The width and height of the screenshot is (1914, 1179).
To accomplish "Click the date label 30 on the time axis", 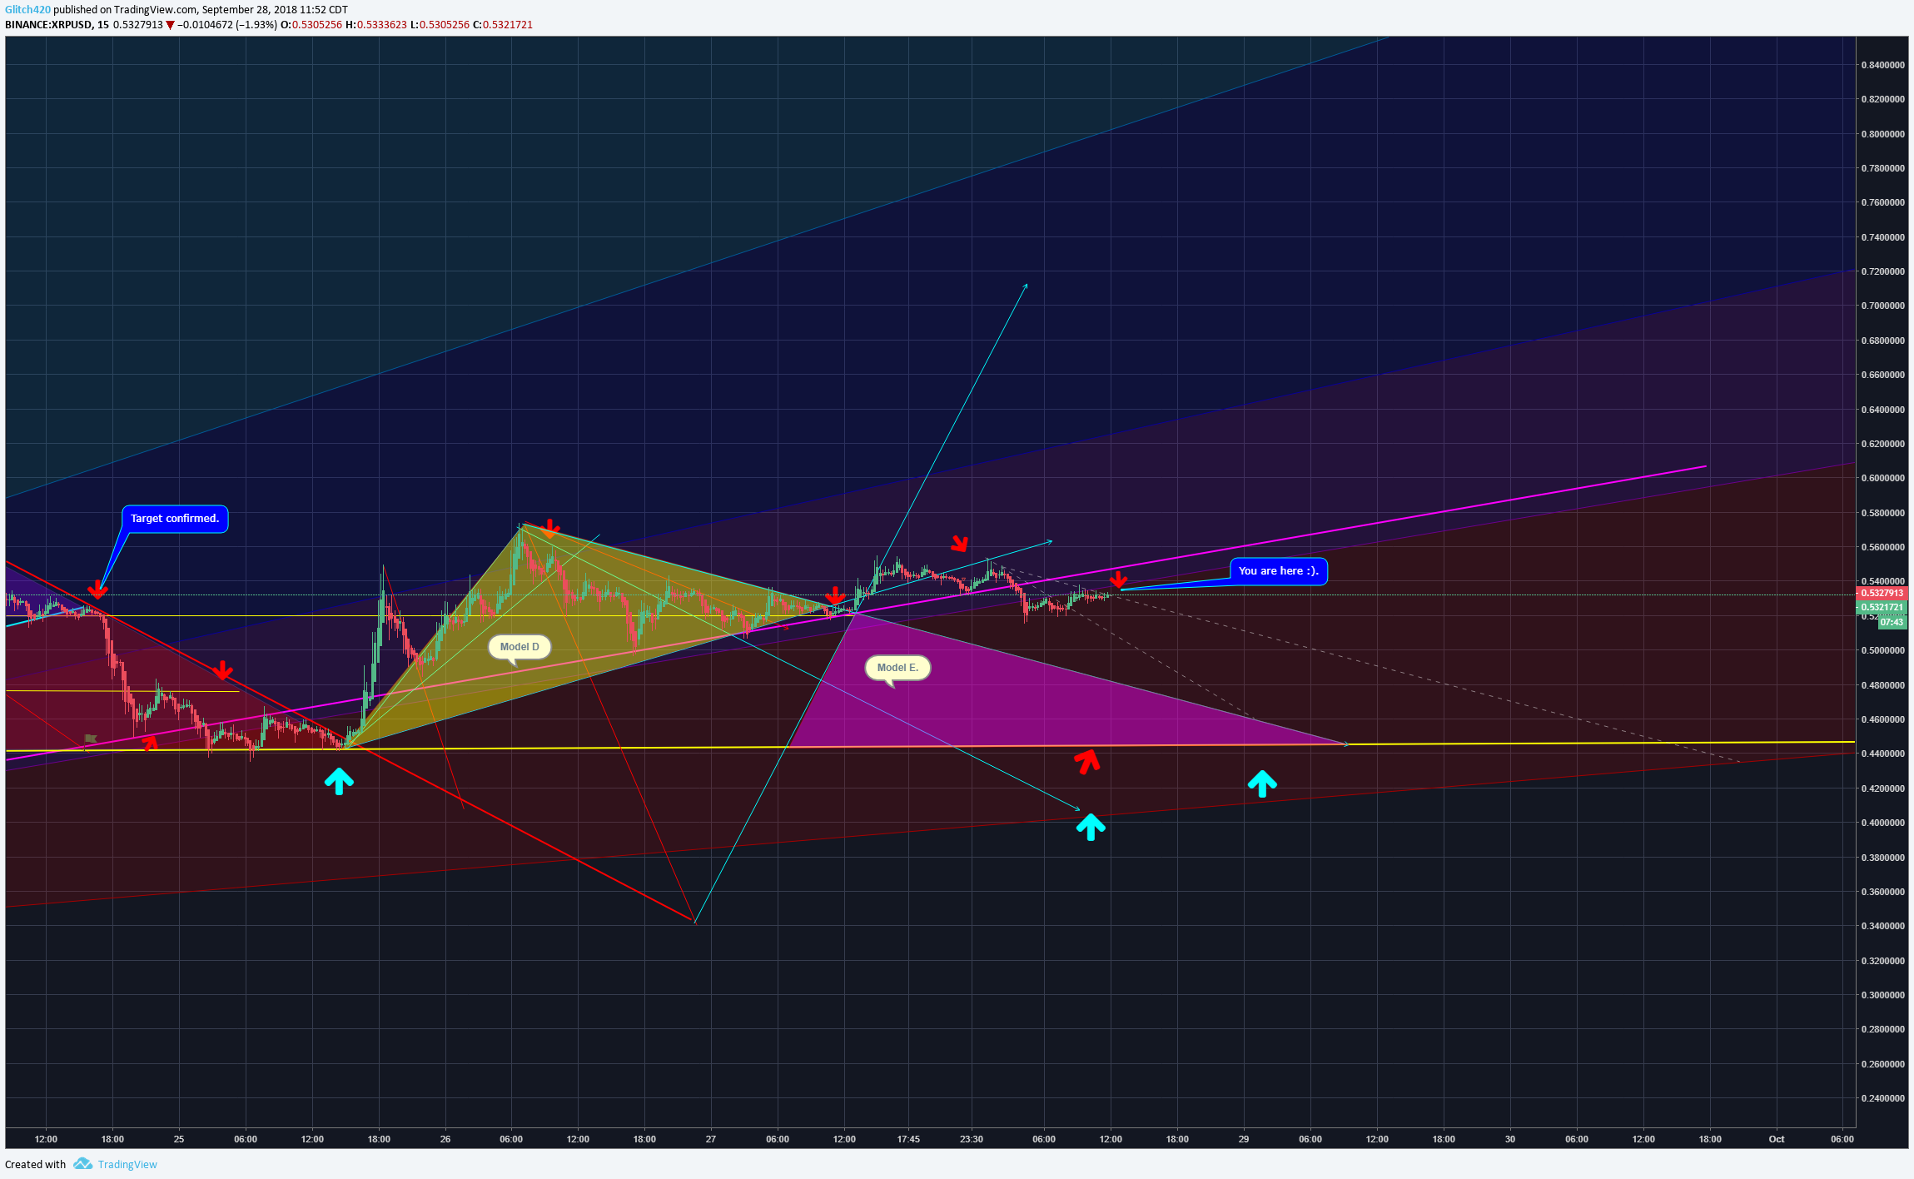I will pos(1510,1139).
